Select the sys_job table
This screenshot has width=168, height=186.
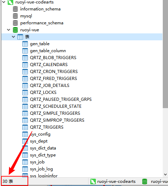click(37, 162)
